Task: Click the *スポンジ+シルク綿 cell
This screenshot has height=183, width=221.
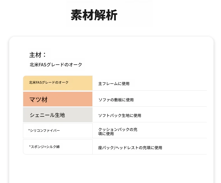Action: tap(58, 147)
